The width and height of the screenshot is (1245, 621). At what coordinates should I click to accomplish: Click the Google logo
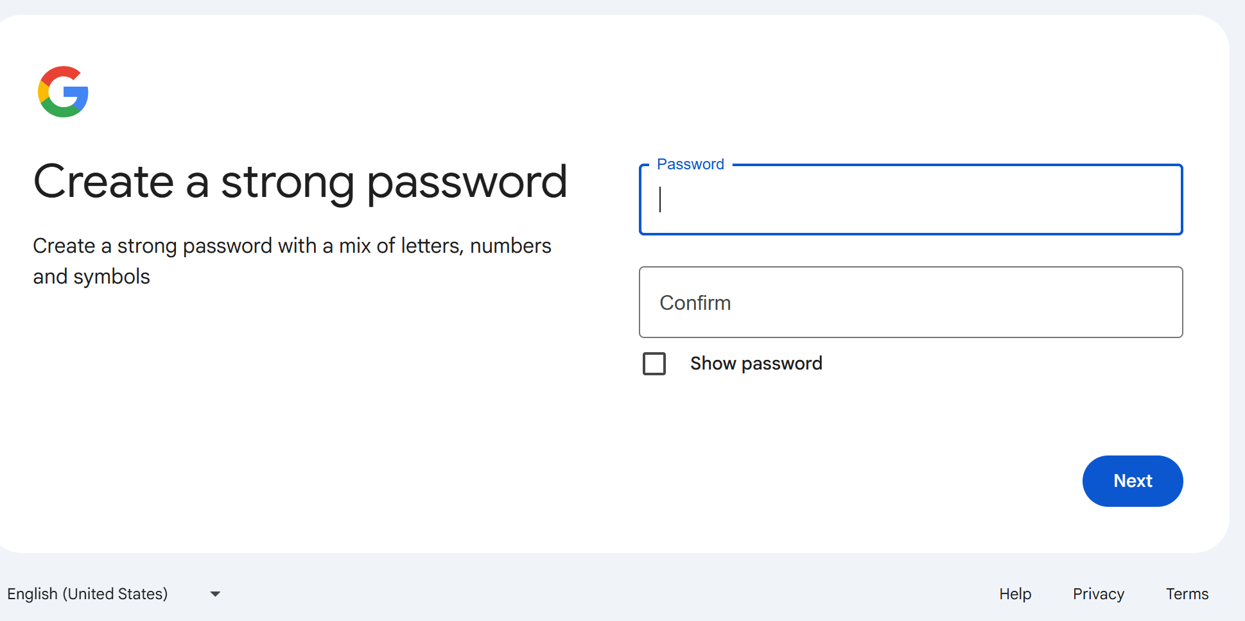pos(63,92)
